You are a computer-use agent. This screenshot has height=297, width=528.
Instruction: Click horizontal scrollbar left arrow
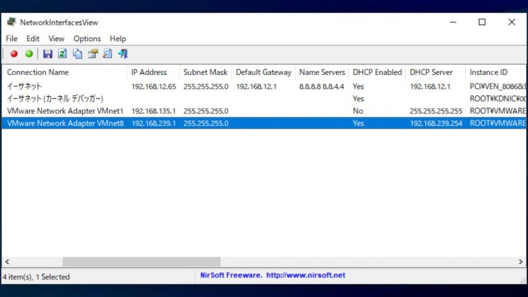[x=7, y=261]
